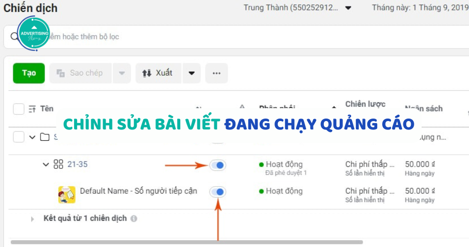Open the Sao chép dropdown arrow

(x=122, y=73)
